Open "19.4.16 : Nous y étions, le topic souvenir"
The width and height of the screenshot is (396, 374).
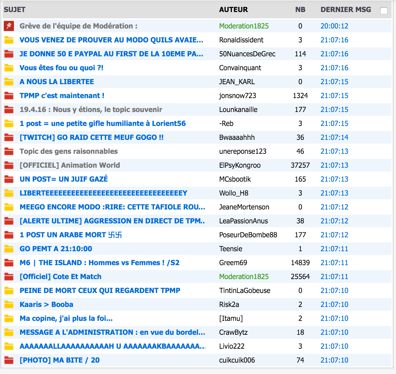[91, 109]
